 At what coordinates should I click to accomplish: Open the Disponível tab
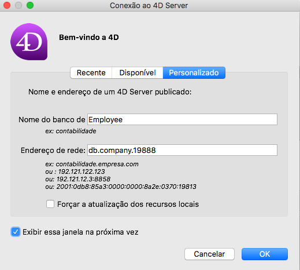[138, 73]
